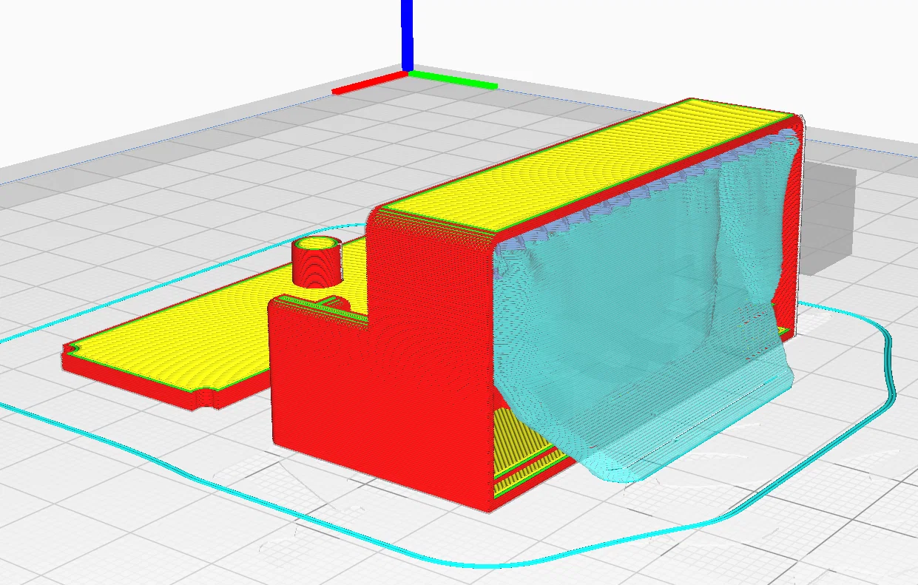918x585 pixels.
Task: Click the blue Z axis indicator
Action: coord(407,35)
